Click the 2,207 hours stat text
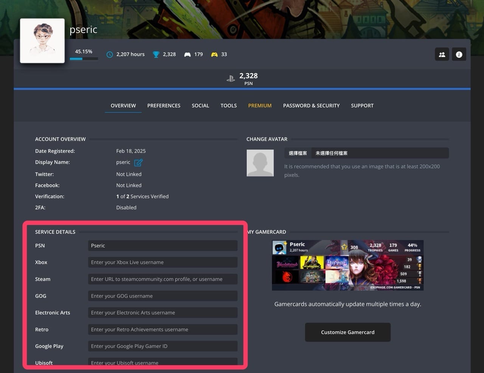Image resolution: width=484 pixels, height=373 pixels. click(130, 54)
